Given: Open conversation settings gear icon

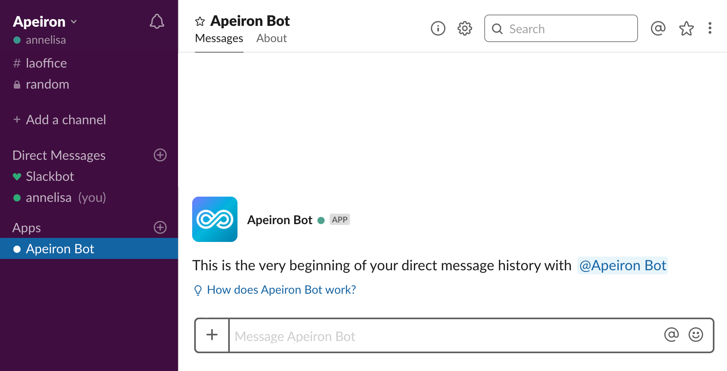Looking at the screenshot, I should 465,28.
